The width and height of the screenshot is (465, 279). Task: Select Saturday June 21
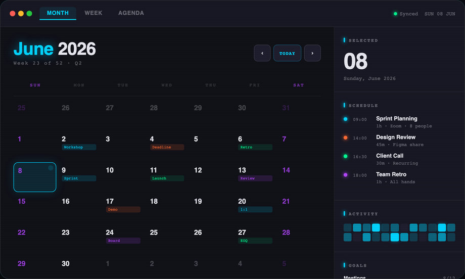[286, 201]
